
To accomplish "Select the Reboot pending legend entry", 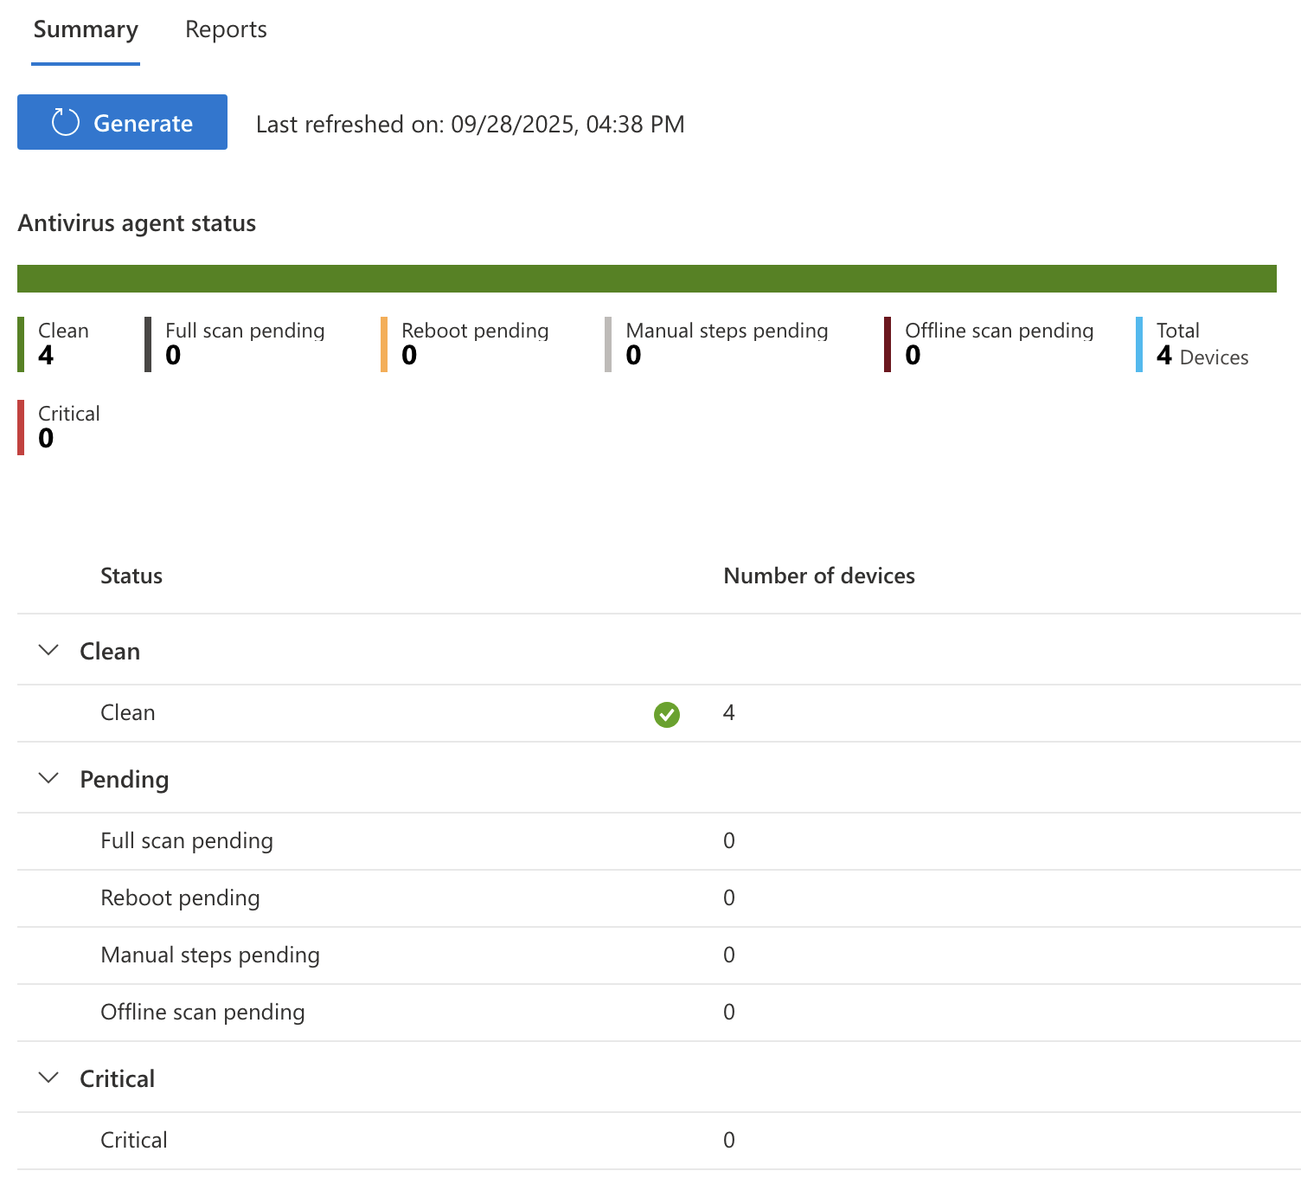I will pyautogui.click(x=474, y=343).
